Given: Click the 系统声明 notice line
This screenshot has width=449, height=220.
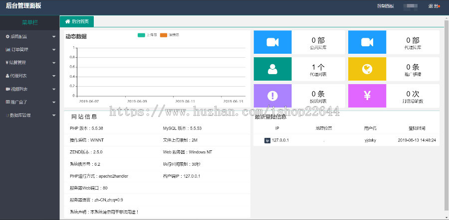Looking at the screenshot, I should [104, 212].
